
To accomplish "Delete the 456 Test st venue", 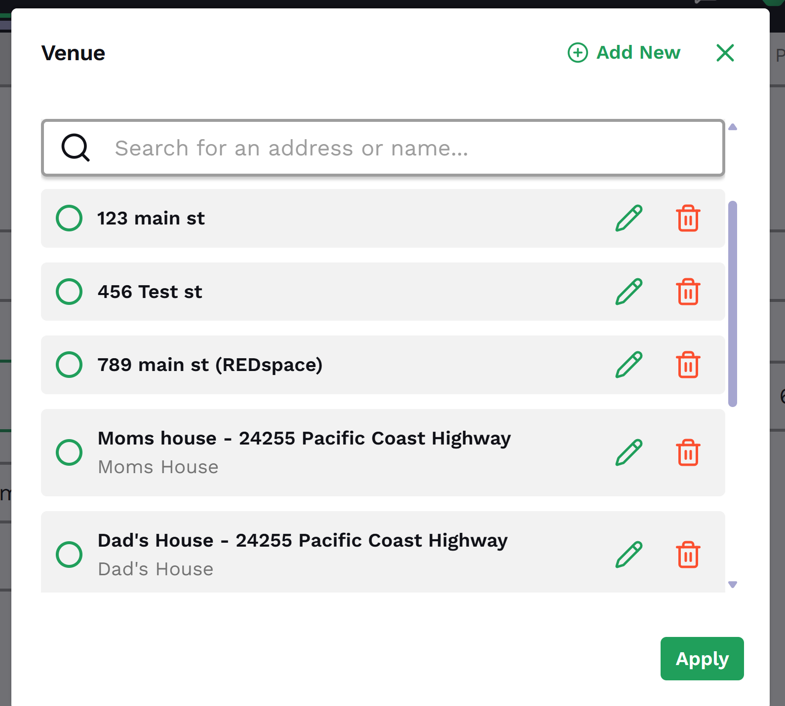I will point(688,292).
